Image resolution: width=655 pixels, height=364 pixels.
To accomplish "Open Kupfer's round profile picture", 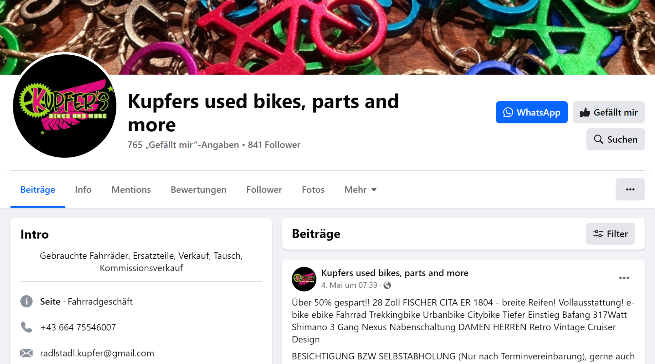I will (x=65, y=106).
